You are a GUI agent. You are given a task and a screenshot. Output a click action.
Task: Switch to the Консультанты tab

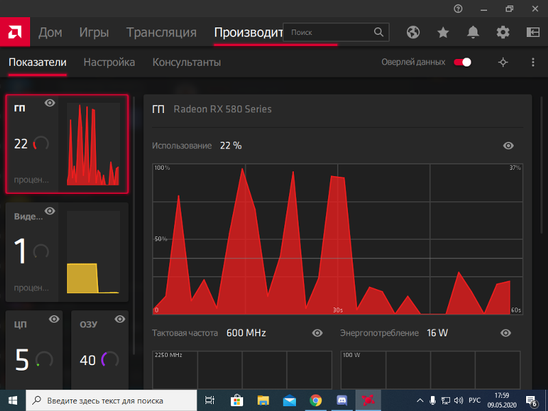[x=186, y=62]
